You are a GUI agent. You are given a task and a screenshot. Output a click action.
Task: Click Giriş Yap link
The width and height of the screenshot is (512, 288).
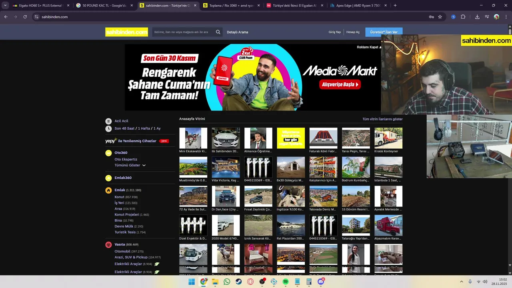coord(335,32)
